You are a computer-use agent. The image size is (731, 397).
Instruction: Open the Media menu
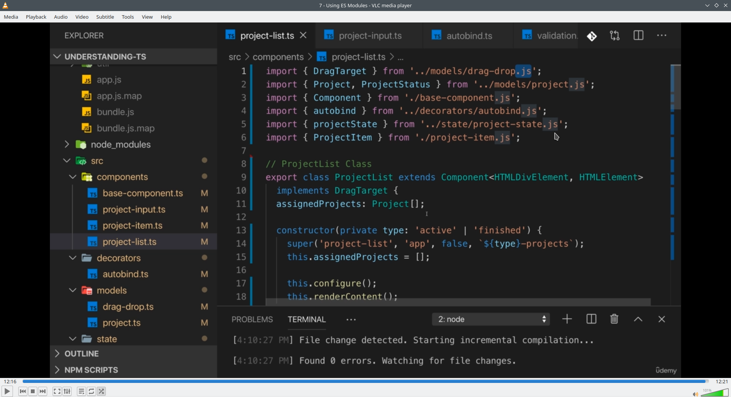pos(11,17)
